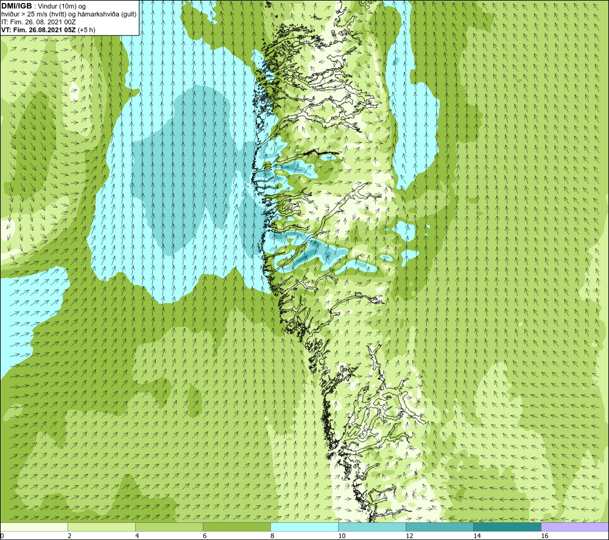Click the legend scale label 12
The height and width of the screenshot is (540, 609).
tap(409, 536)
